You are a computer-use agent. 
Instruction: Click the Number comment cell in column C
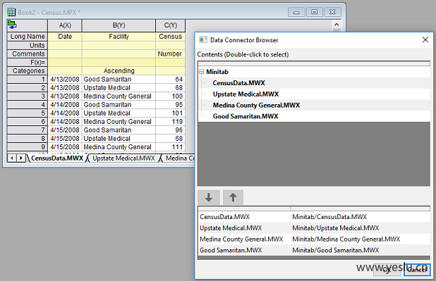(x=171, y=54)
